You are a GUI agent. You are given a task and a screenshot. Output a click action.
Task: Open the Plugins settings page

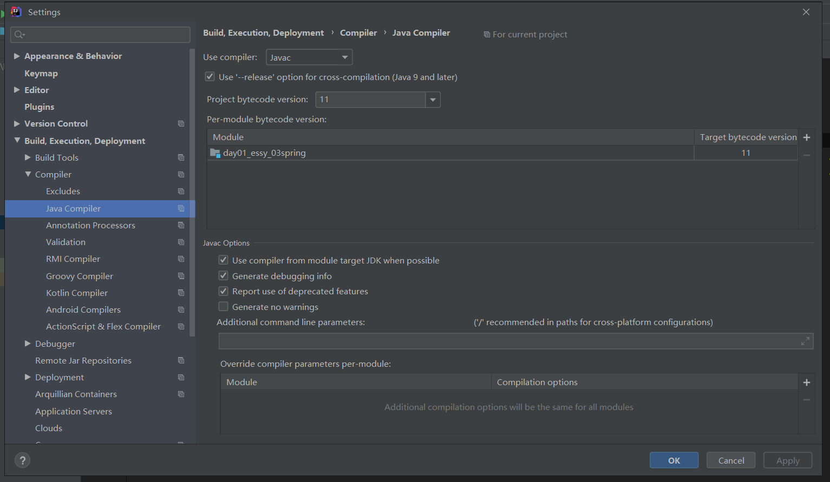39,107
